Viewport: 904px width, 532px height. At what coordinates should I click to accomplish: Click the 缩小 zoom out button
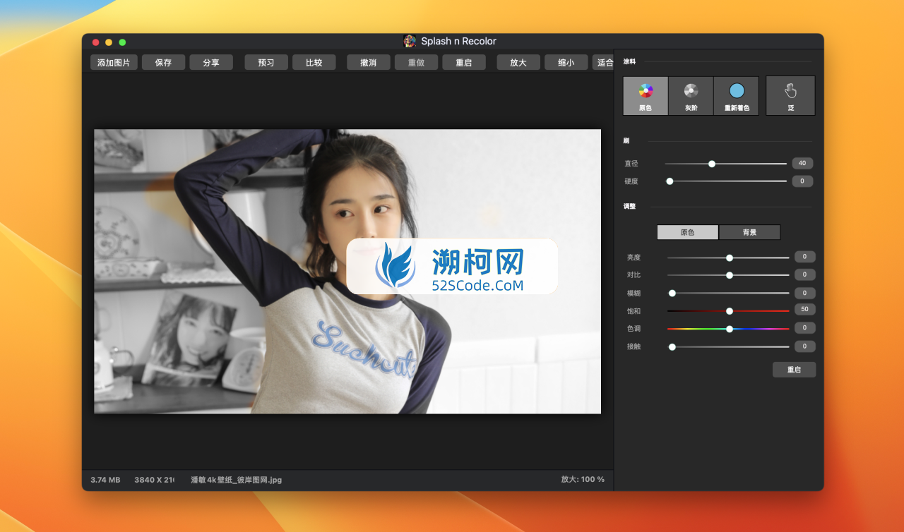point(566,62)
